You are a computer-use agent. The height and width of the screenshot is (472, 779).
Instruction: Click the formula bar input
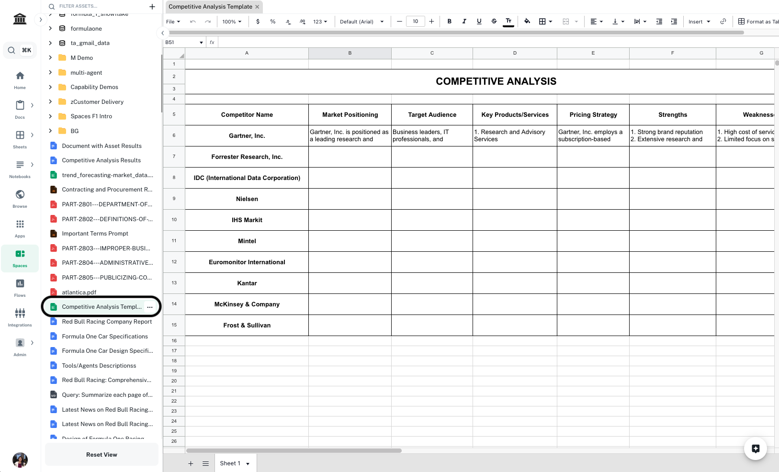(498, 42)
